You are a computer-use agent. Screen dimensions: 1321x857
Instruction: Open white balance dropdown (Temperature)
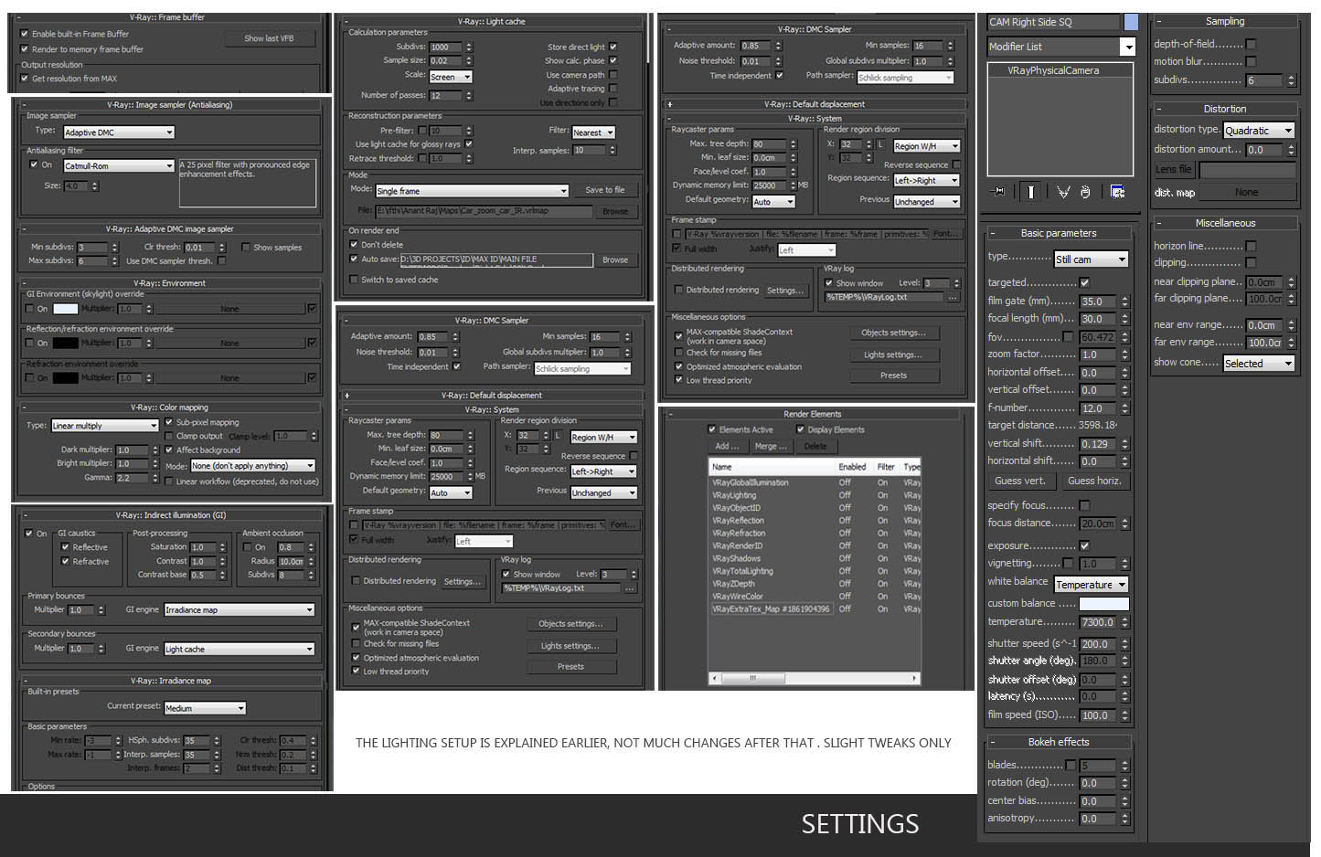click(x=1092, y=585)
